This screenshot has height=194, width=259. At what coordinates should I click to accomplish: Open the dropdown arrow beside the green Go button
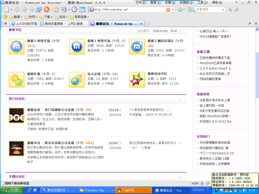point(184,10)
